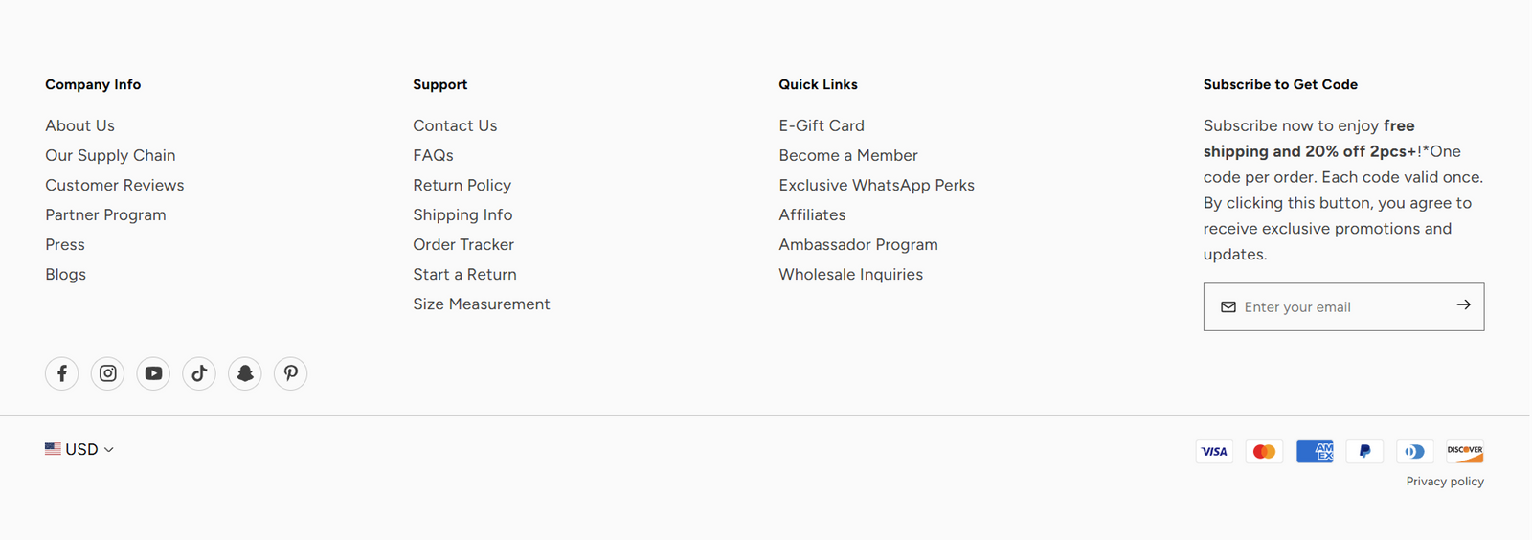Screen dimensions: 1532x540
Task: Visit the YouTube channel icon
Action: (153, 373)
